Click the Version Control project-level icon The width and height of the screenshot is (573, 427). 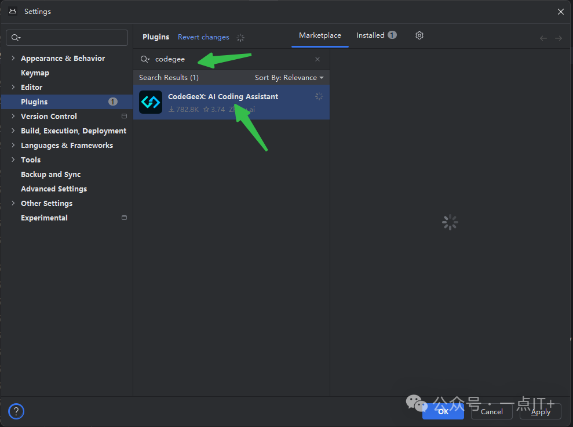click(x=124, y=116)
